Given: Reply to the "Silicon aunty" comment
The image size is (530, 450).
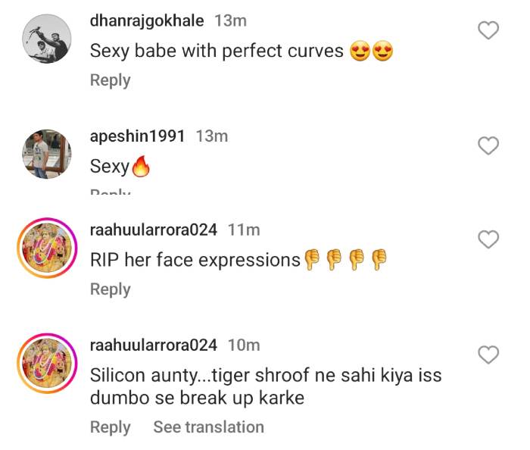Looking at the screenshot, I should pos(110,427).
